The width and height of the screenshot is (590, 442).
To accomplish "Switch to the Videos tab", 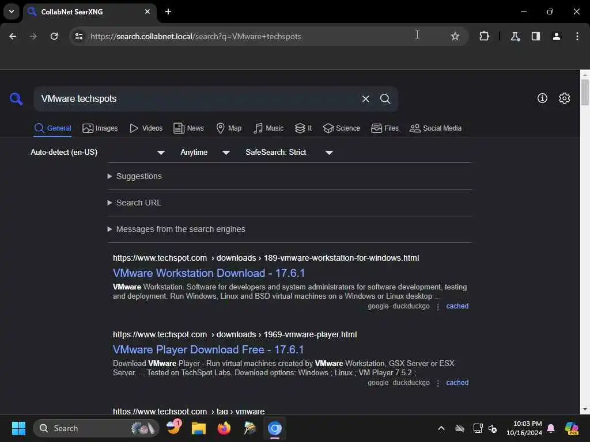I will pos(146,128).
